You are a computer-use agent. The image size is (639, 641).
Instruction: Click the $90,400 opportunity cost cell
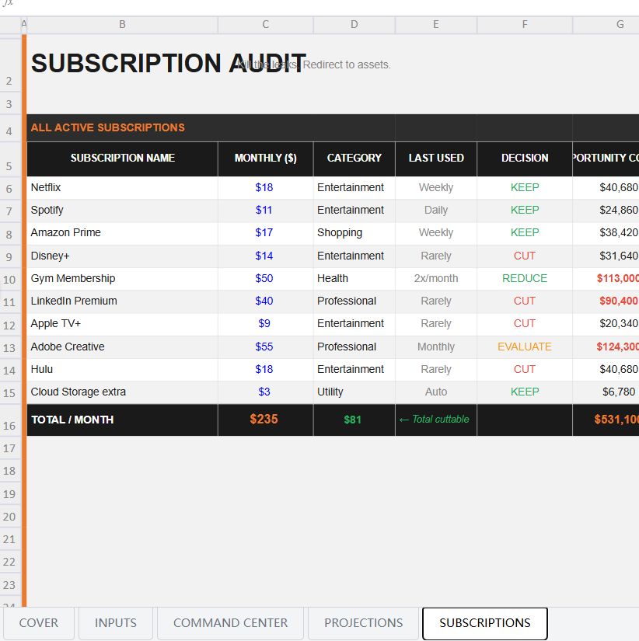click(x=606, y=301)
